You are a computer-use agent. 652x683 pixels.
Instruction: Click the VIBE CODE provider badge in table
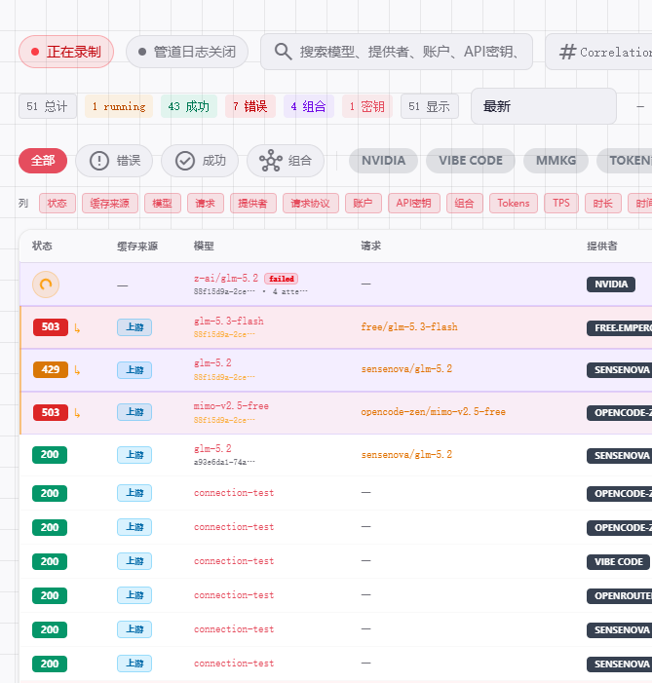coord(619,562)
